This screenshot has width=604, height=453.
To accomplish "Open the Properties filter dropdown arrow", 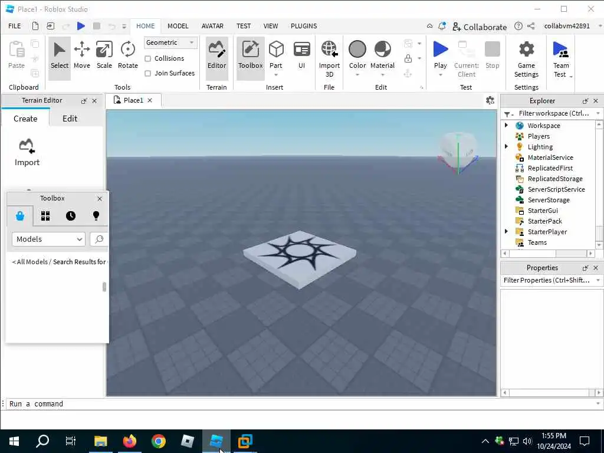I will [x=598, y=280].
